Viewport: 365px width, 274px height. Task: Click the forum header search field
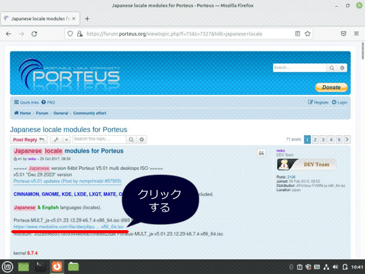[299, 68]
